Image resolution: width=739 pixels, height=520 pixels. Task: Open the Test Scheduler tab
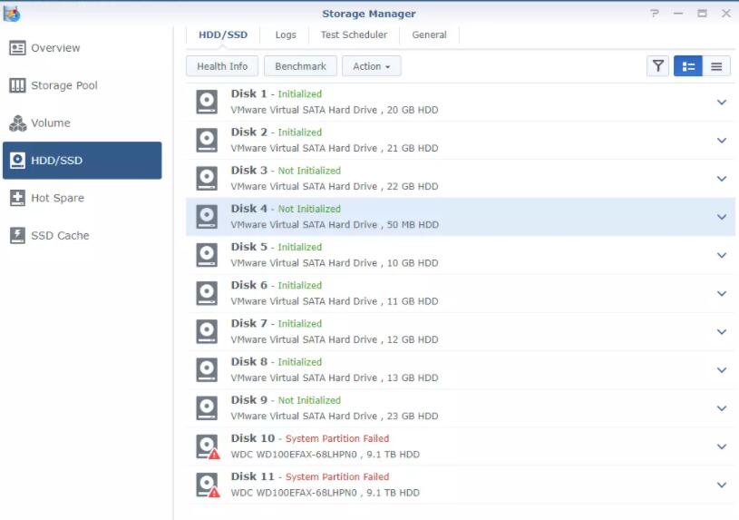pos(354,34)
